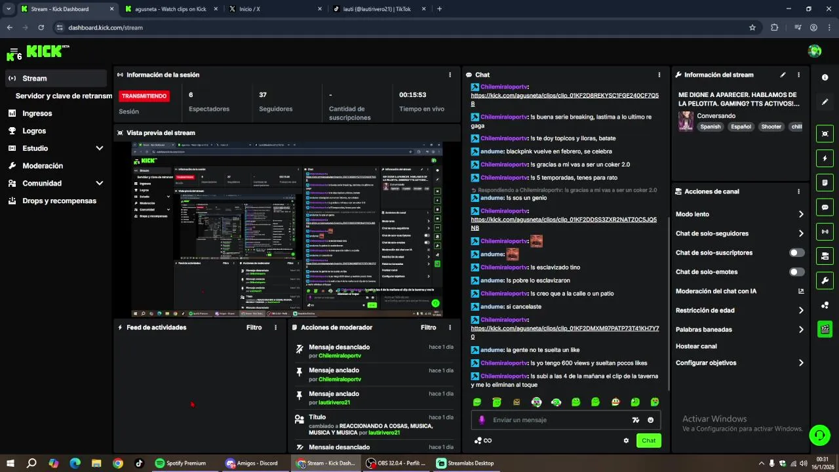
Task: Open the Feed de actividades three-dot menu
Action: 275,327
